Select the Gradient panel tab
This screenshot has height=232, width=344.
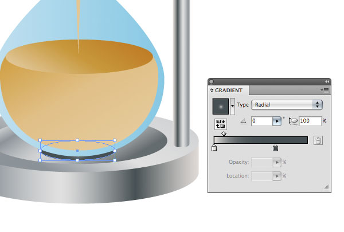pyautogui.click(x=228, y=90)
